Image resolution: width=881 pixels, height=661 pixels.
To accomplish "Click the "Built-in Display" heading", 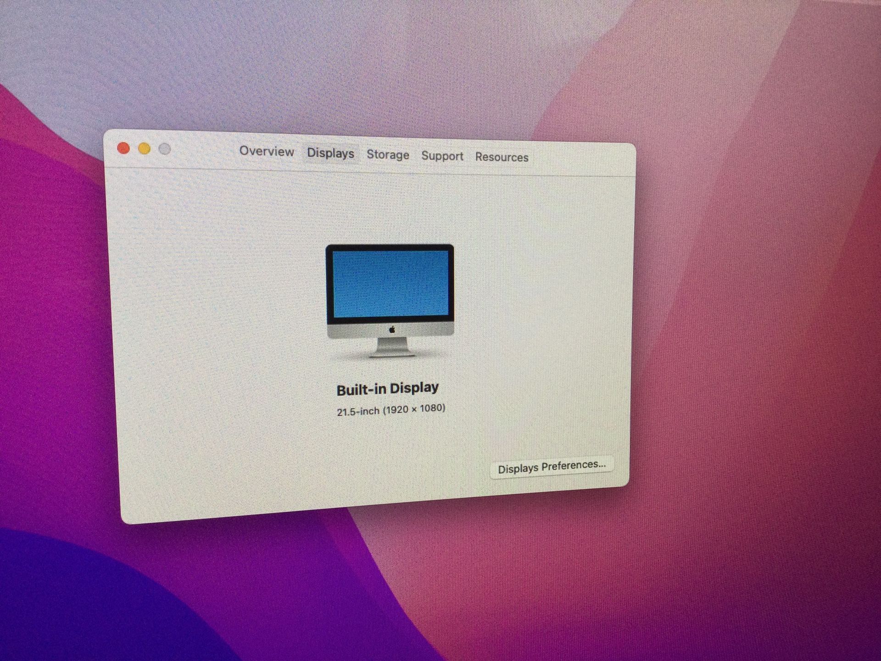I will pos(387,389).
